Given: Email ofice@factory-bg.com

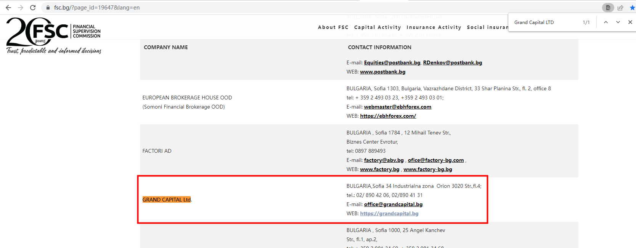Looking at the screenshot, I should [436, 160].
